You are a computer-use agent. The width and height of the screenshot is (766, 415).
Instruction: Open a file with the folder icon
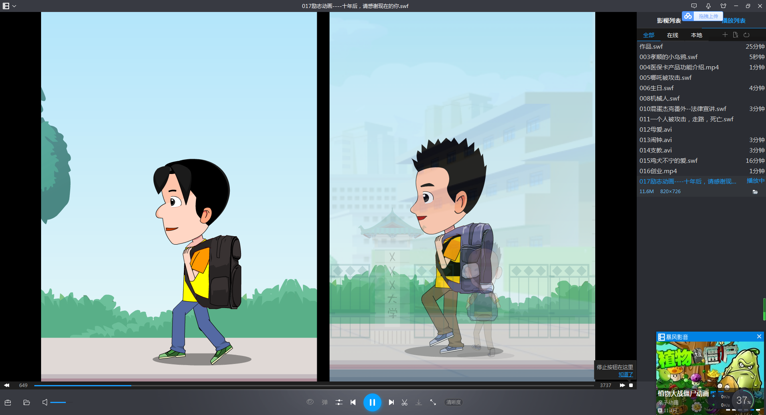point(27,402)
